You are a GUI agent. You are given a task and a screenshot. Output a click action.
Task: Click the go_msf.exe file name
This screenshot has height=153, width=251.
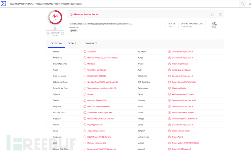pyautogui.click(x=74, y=27)
